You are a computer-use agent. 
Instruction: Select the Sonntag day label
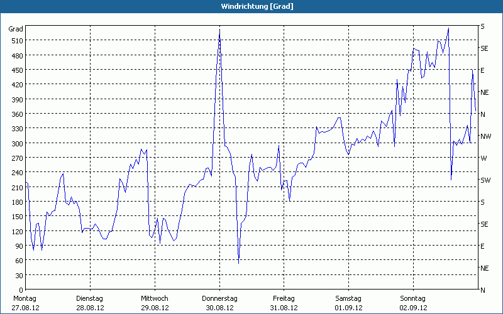(413, 299)
